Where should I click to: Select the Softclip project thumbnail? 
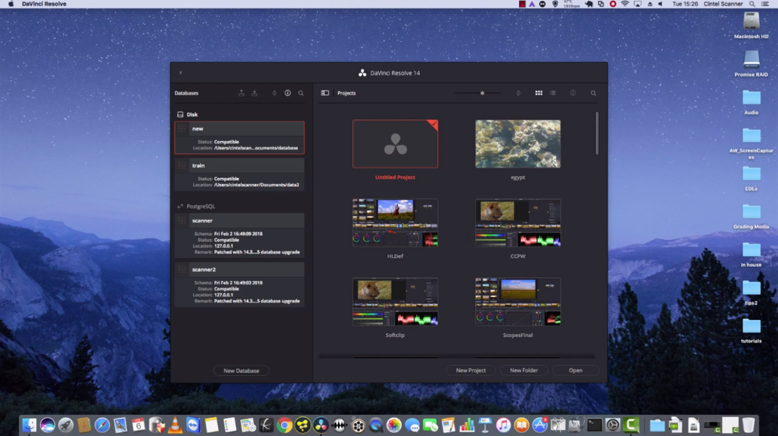[395, 302]
